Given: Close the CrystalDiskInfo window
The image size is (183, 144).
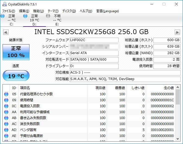Looking at the screenshot, I should [176, 4].
